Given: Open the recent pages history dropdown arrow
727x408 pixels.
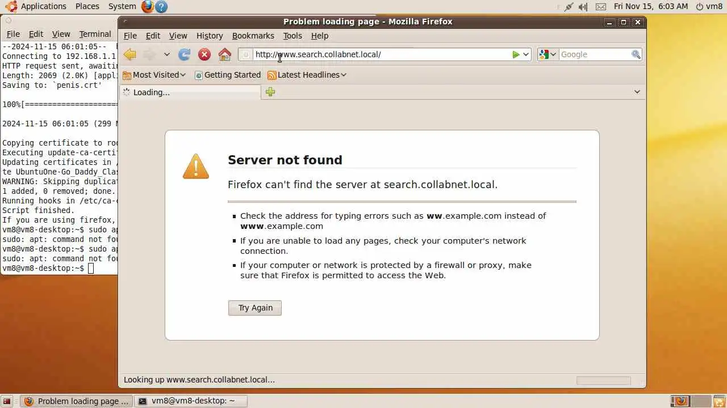Looking at the screenshot, I should (166, 54).
